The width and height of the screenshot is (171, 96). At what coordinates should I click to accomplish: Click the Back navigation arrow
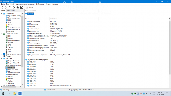click(x=2, y=7)
